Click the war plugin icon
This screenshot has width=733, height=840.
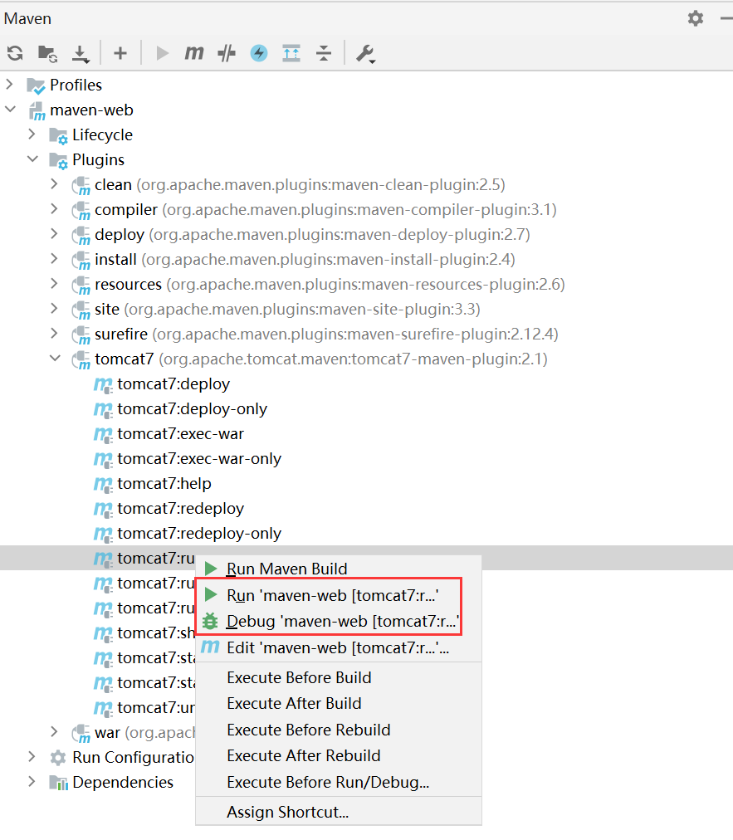tap(81, 734)
